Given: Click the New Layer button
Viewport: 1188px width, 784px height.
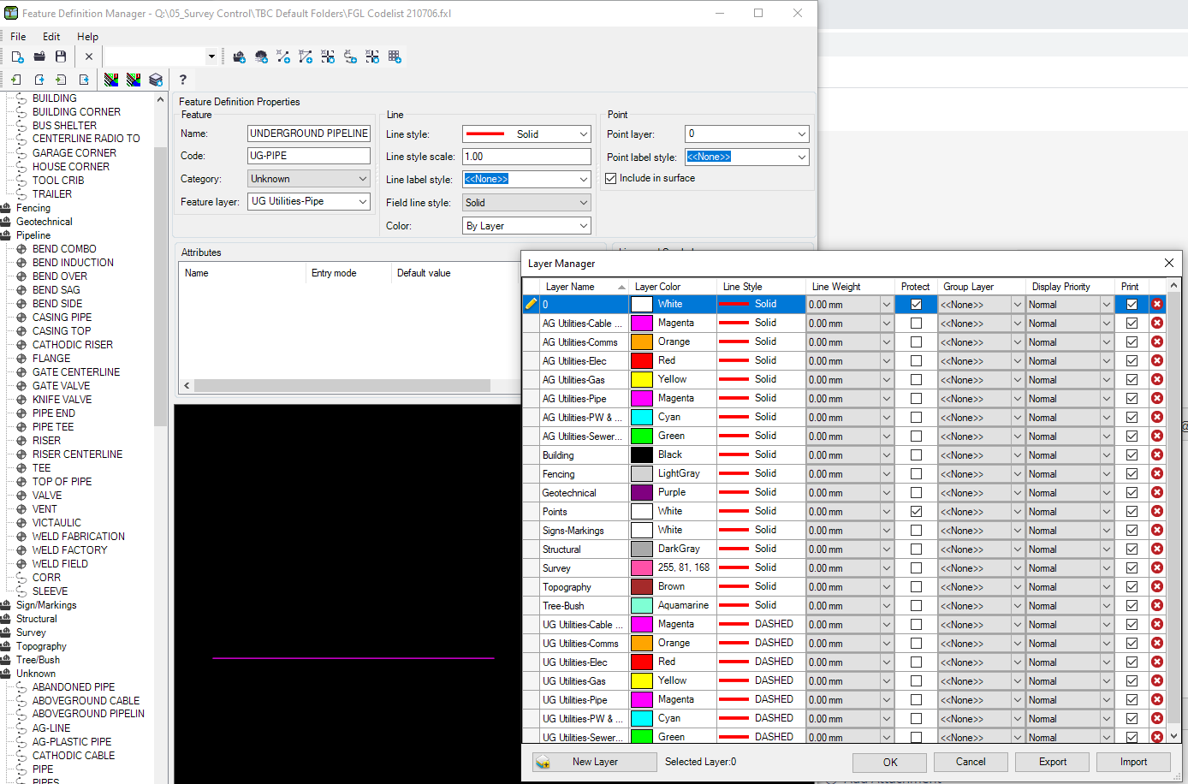Looking at the screenshot, I should (x=594, y=762).
